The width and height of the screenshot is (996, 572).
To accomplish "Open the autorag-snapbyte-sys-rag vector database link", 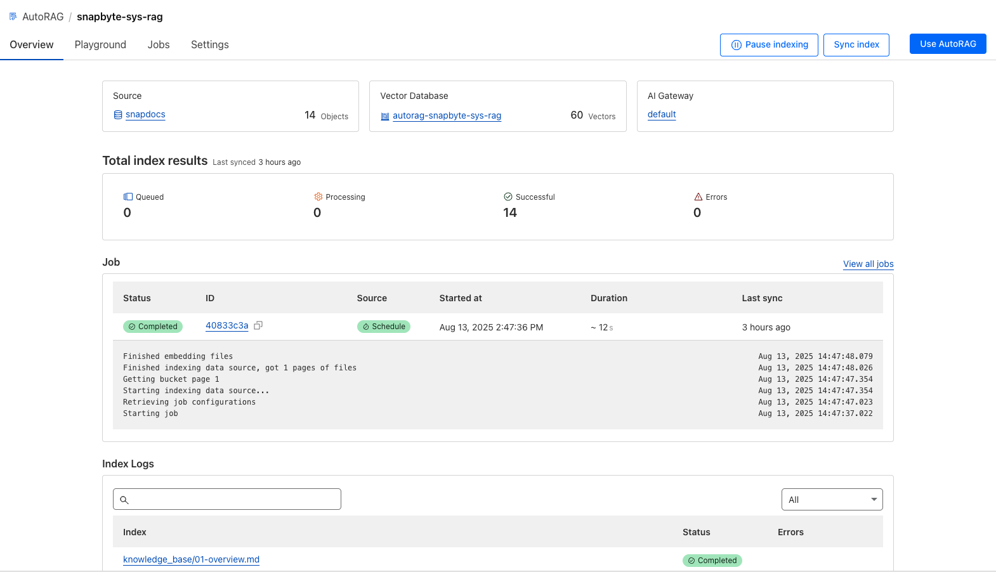I will coord(447,115).
